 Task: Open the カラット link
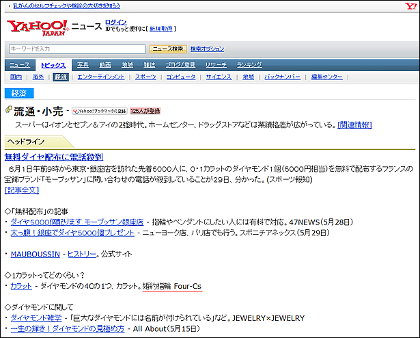tap(21, 286)
